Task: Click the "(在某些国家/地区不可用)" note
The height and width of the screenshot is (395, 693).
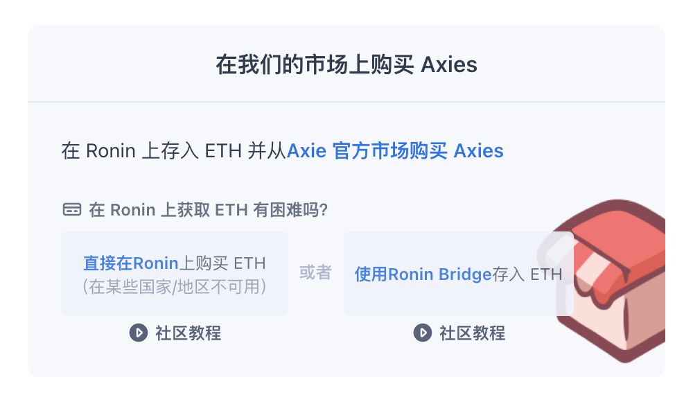Action: pos(174,286)
